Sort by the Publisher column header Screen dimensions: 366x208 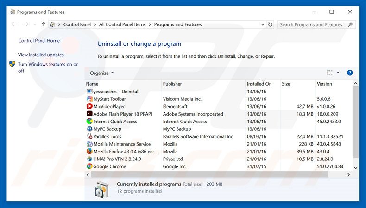click(172, 84)
